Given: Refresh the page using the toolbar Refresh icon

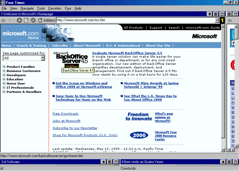Looking at the screenshot, I should pyautogui.click(x=26, y=20).
